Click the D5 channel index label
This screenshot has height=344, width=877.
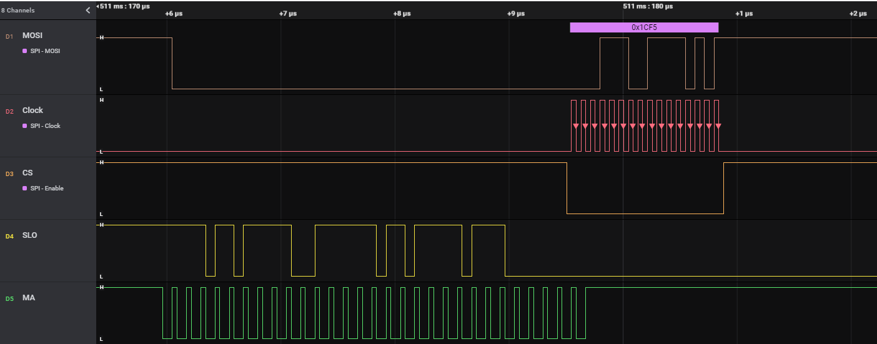(9, 298)
